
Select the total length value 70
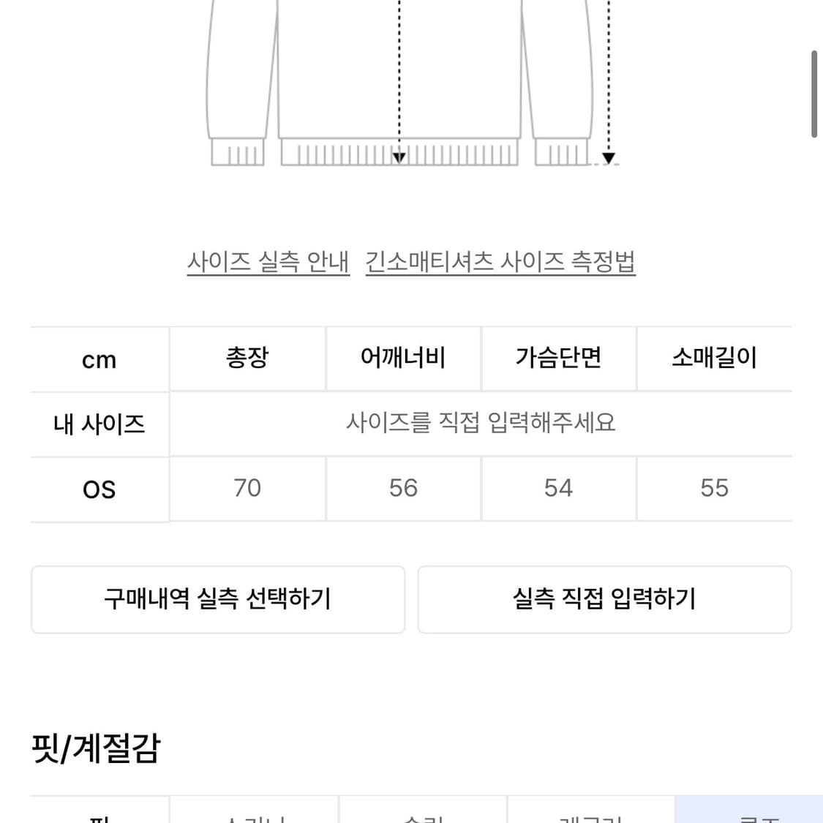click(x=247, y=488)
